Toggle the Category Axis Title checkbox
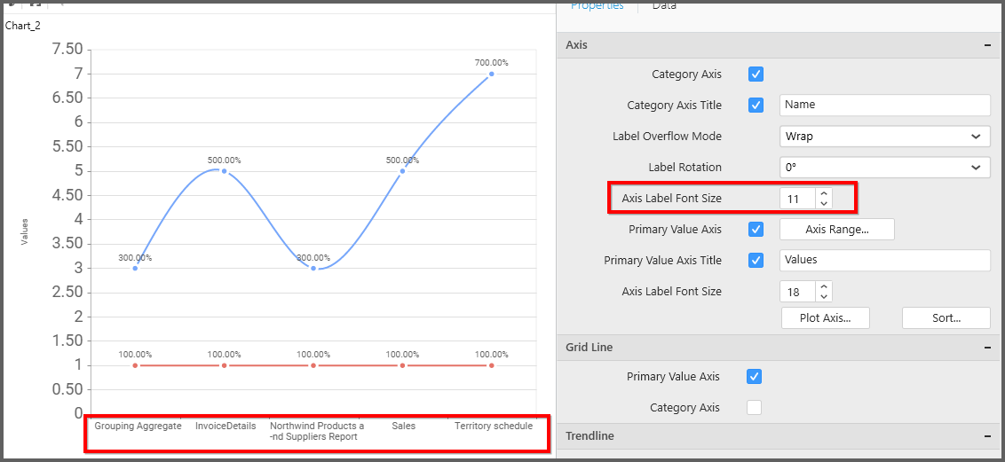The height and width of the screenshot is (462, 1005). [x=756, y=106]
